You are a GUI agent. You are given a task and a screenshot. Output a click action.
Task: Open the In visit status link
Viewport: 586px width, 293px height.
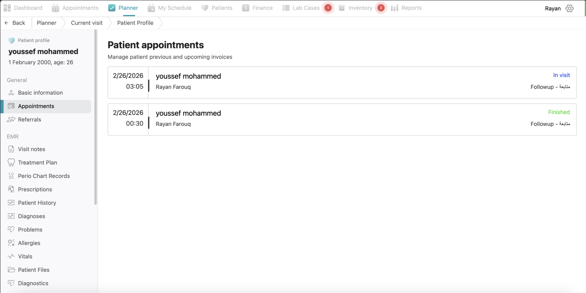[561, 75]
